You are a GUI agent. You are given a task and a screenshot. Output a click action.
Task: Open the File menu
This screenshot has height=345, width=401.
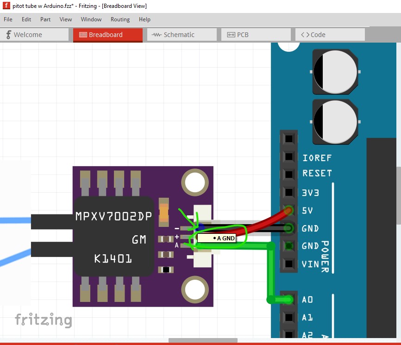pyautogui.click(x=8, y=19)
